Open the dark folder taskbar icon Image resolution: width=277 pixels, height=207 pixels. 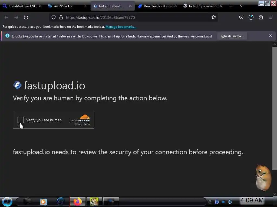(x=27, y=202)
